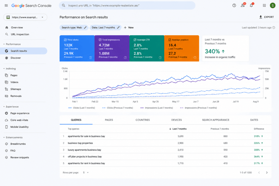Open the hamburger main menu
The height and width of the screenshot is (186, 279).
click(6, 5)
